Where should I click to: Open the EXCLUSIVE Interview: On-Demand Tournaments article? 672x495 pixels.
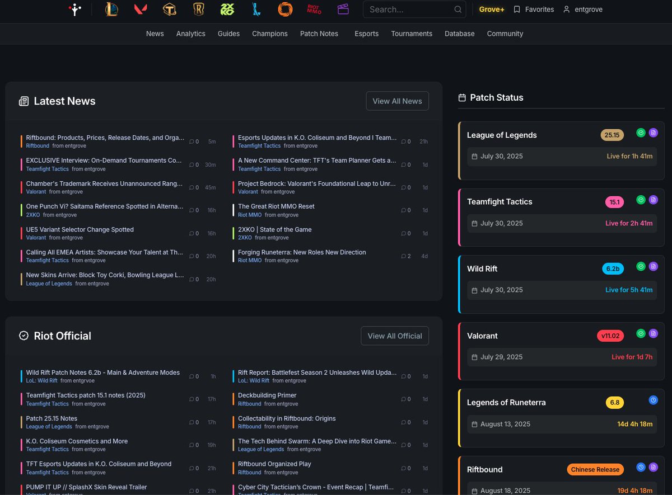pyautogui.click(x=104, y=161)
